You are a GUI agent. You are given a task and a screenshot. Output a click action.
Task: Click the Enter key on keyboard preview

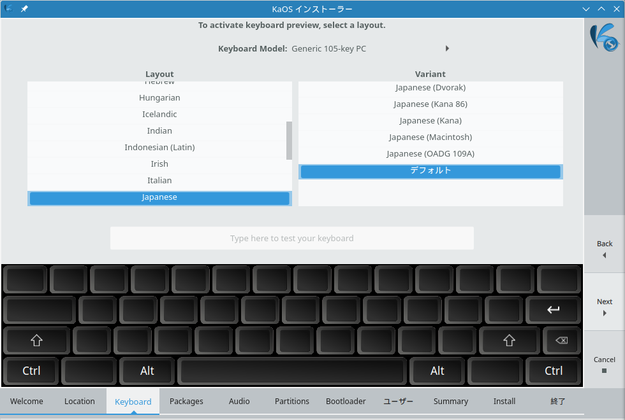[553, 310]
